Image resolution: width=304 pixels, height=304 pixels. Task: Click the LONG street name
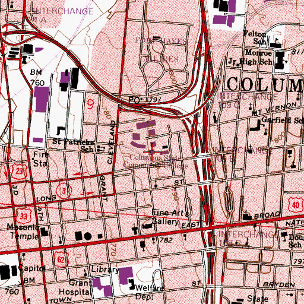pyautogui.click(x=46, y=199)
